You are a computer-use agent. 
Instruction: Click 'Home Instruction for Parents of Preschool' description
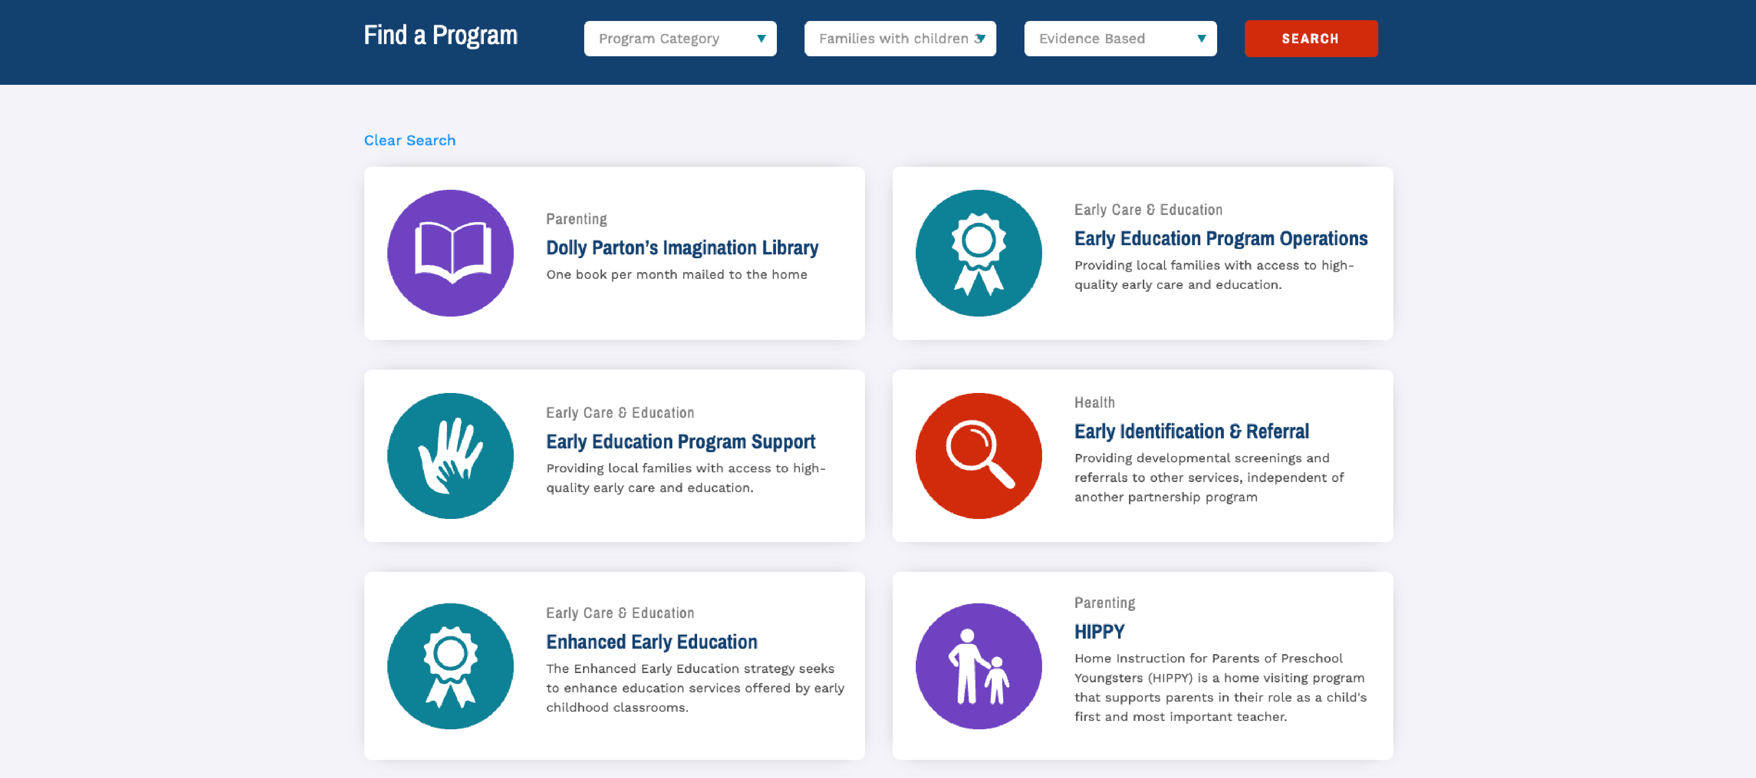pos(1220,687)
